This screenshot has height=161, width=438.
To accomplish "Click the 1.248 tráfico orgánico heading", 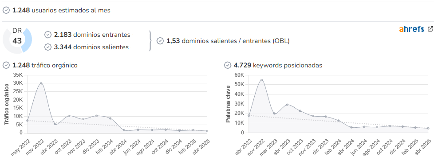I will (45, 65).
